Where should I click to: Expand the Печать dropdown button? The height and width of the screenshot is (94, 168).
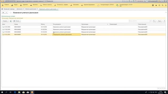click(x=17, y=21)
